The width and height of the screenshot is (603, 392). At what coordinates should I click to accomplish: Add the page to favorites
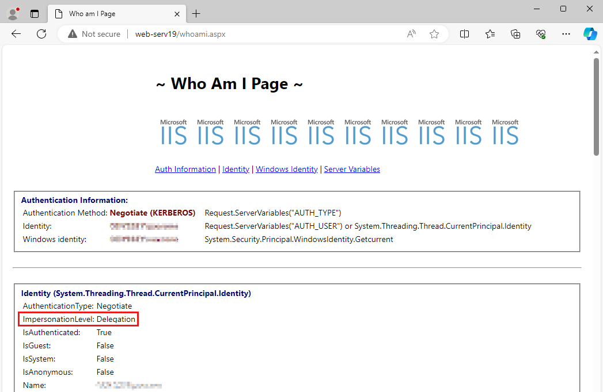point(434,34)
